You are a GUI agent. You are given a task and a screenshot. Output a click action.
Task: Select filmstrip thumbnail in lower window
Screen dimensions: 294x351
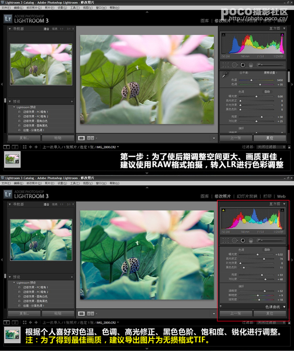point(12,335)
